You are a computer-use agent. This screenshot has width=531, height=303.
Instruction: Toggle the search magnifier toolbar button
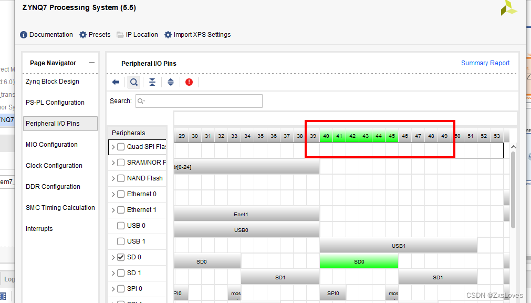tap(134, 82)
